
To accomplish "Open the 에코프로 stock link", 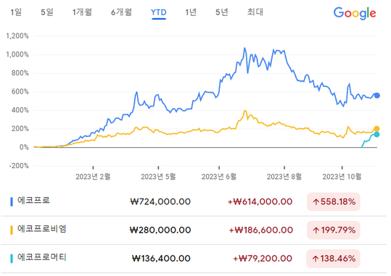I will click(33, 200).
